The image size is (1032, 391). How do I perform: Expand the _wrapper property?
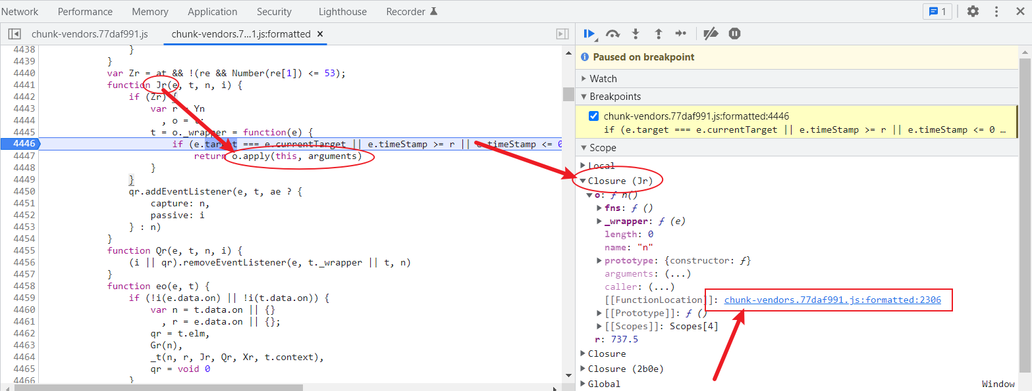tap(599, 221)
